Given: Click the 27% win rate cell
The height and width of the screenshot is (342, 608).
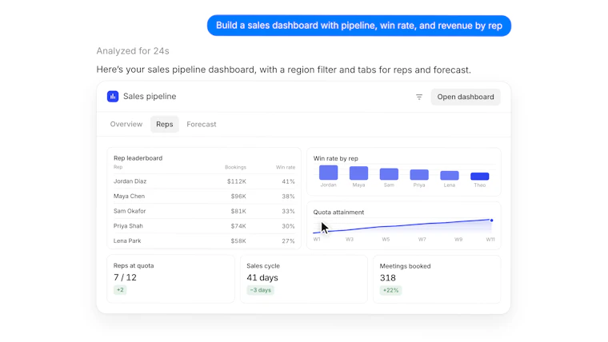Looking at the screenshot, I should tap(288, 241).
